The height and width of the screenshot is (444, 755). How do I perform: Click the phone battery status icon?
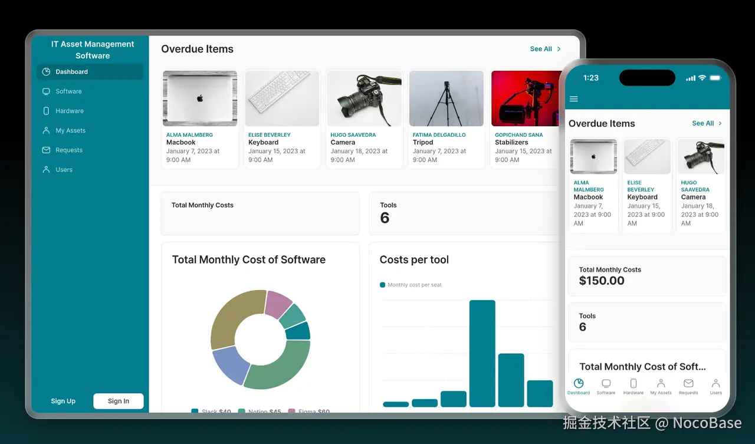pos(715,78)
